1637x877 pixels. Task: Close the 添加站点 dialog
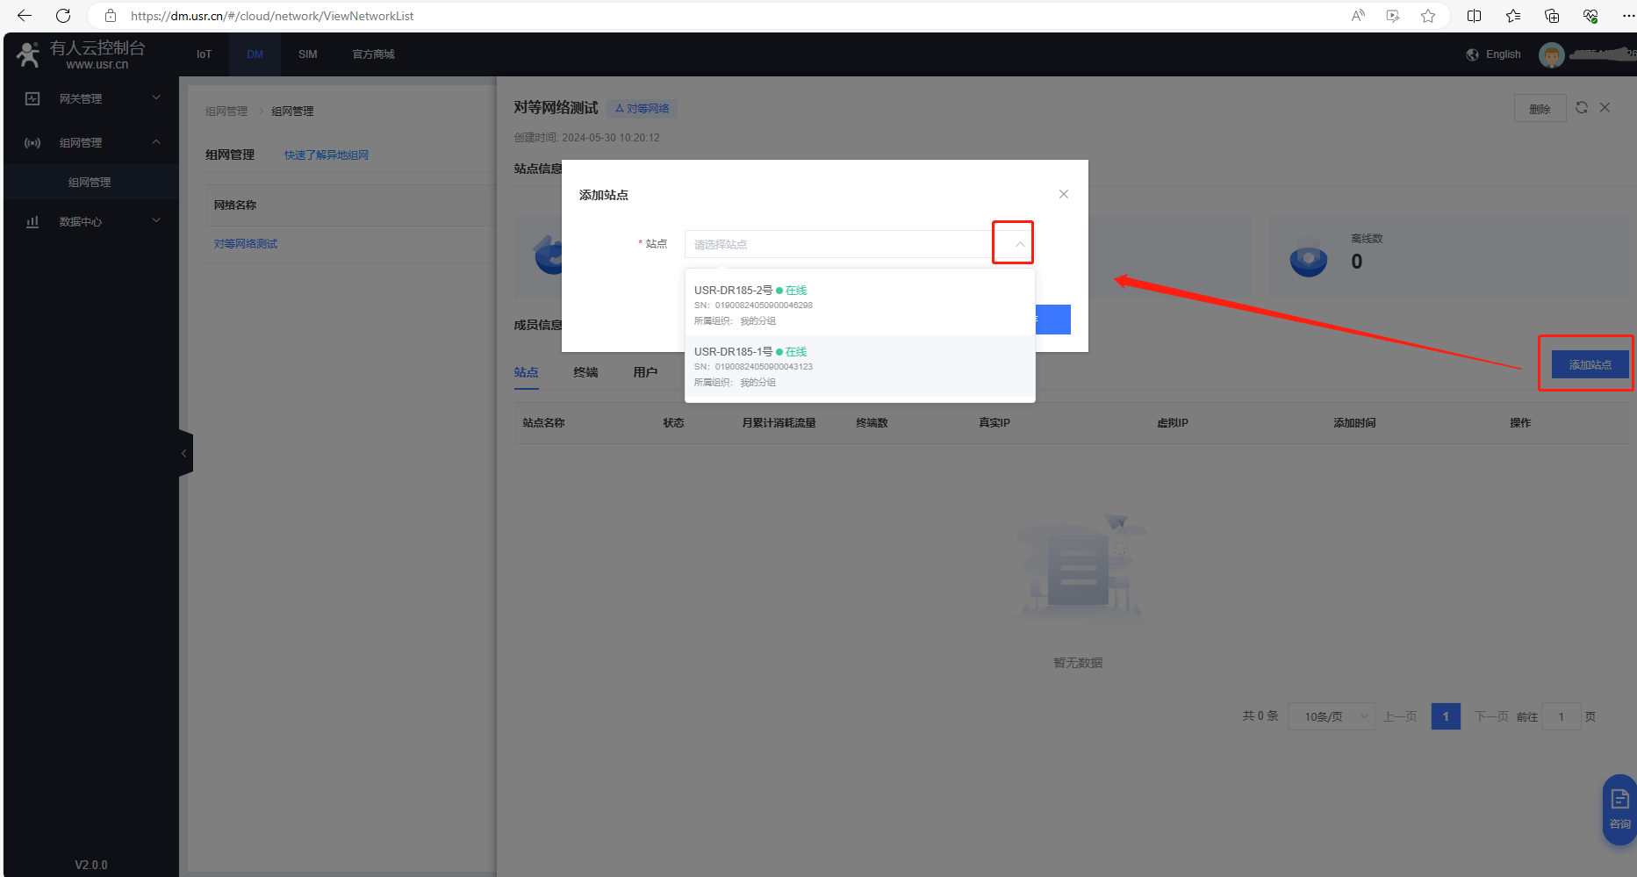coord(1063,194)
